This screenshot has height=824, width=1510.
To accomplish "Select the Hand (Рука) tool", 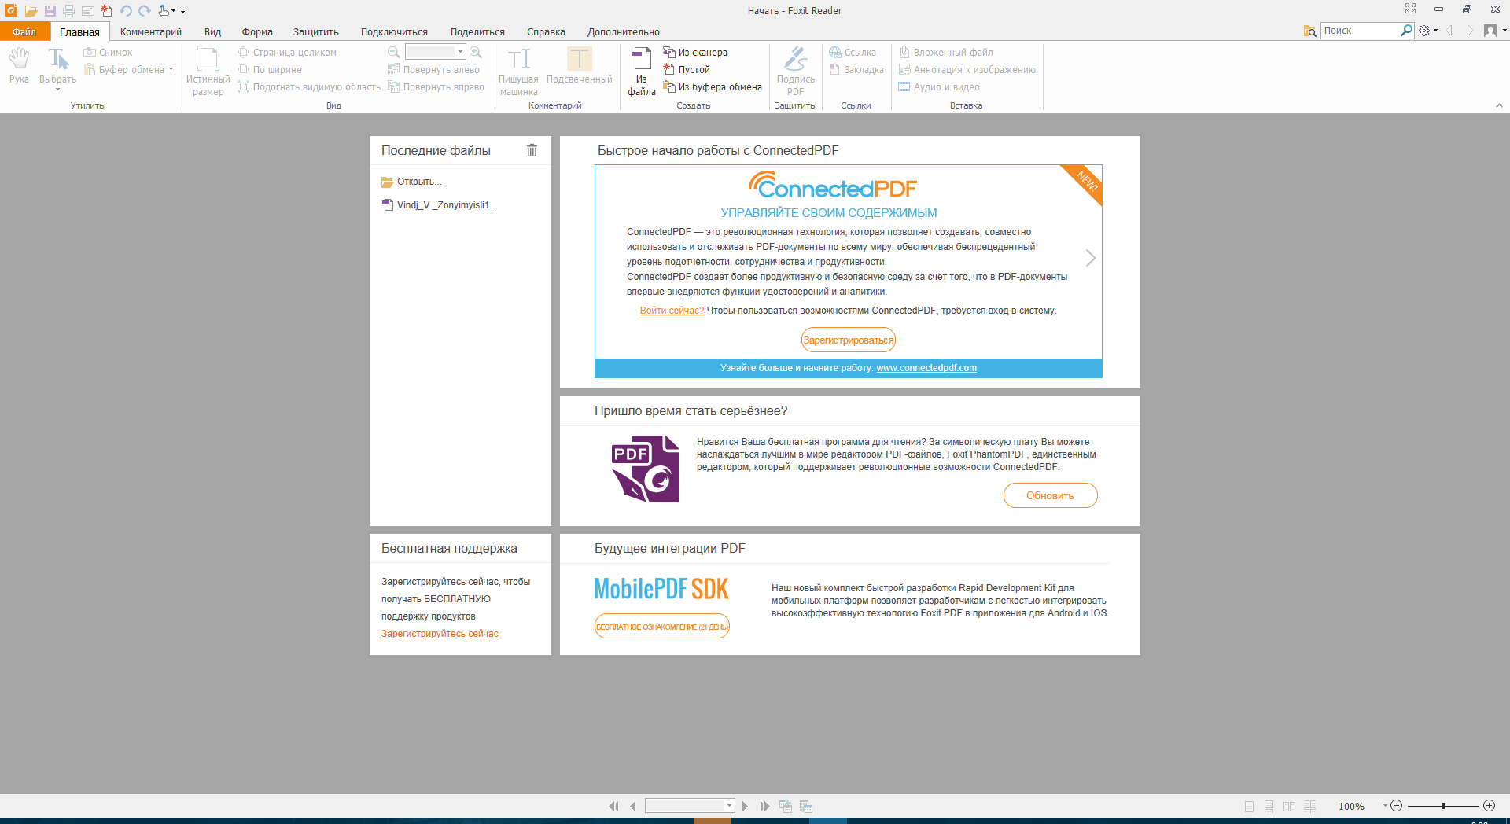I will (x=19, y=66).
